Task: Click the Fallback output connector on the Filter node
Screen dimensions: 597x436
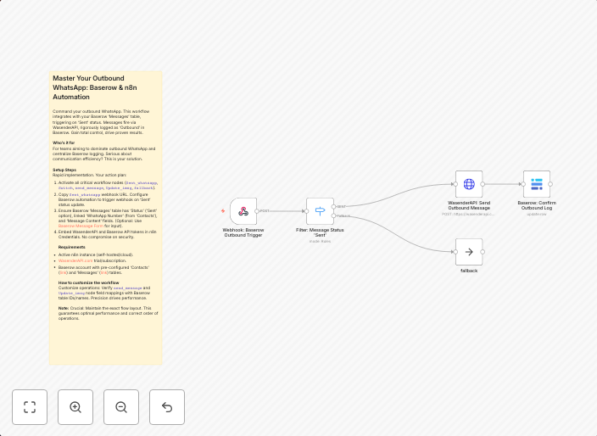Action: 334,216
